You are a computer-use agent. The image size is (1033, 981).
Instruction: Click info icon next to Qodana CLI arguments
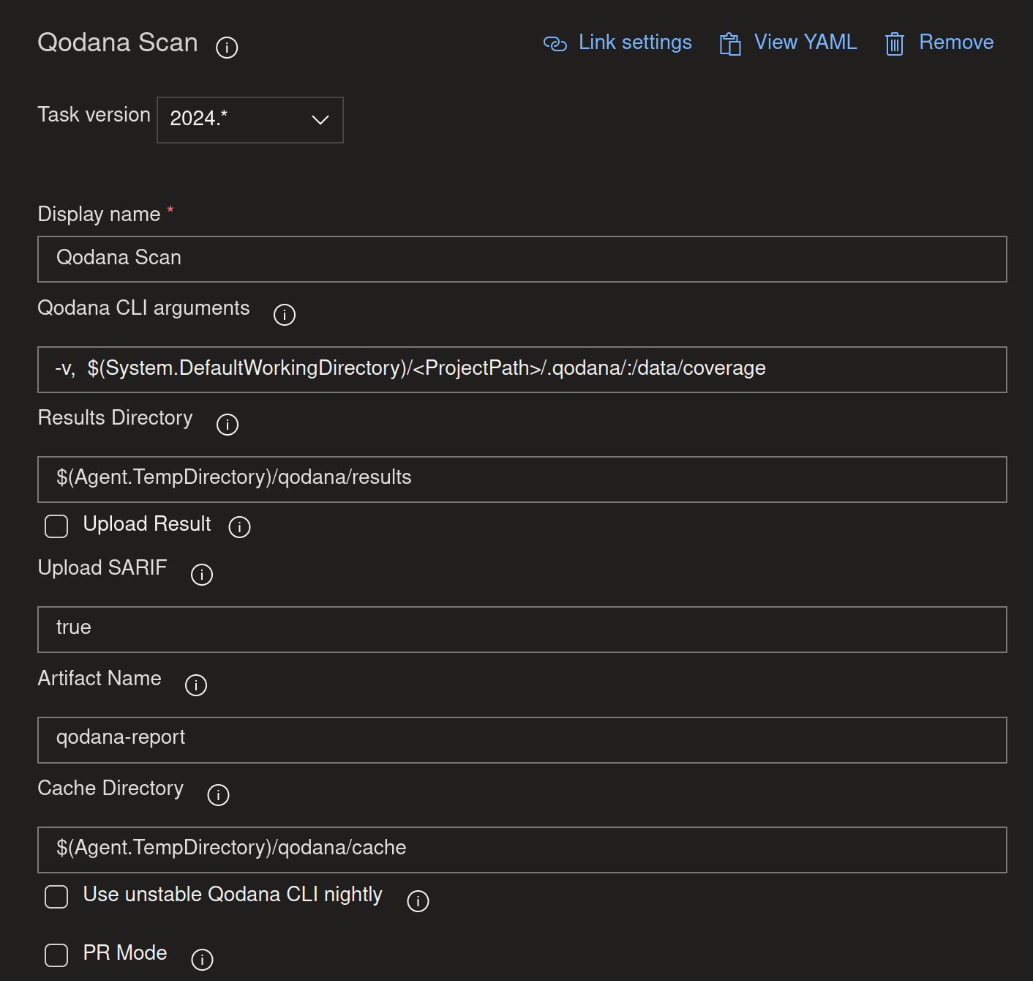click(284, 315)
